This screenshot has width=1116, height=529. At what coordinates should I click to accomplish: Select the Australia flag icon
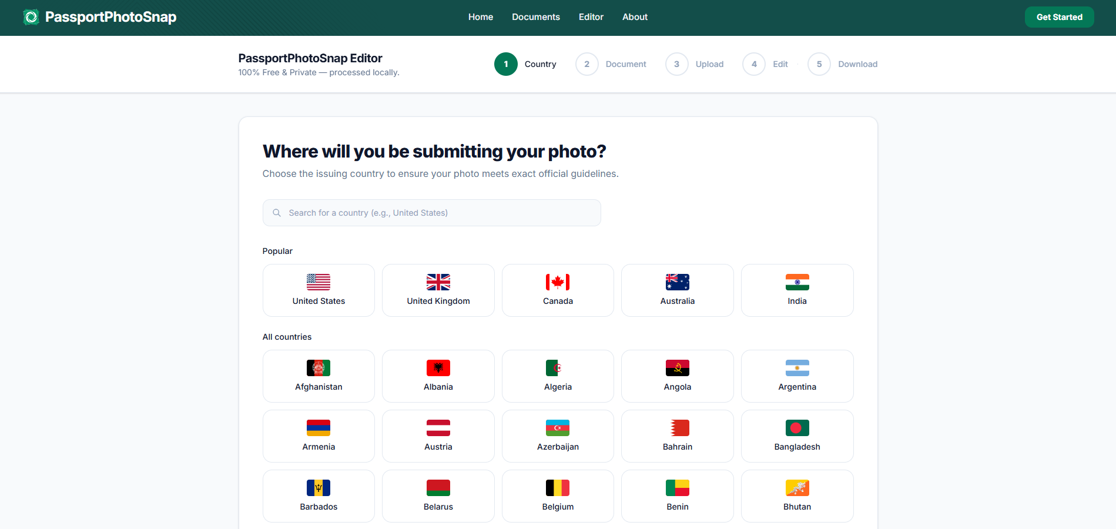click(x=678, y=282)
